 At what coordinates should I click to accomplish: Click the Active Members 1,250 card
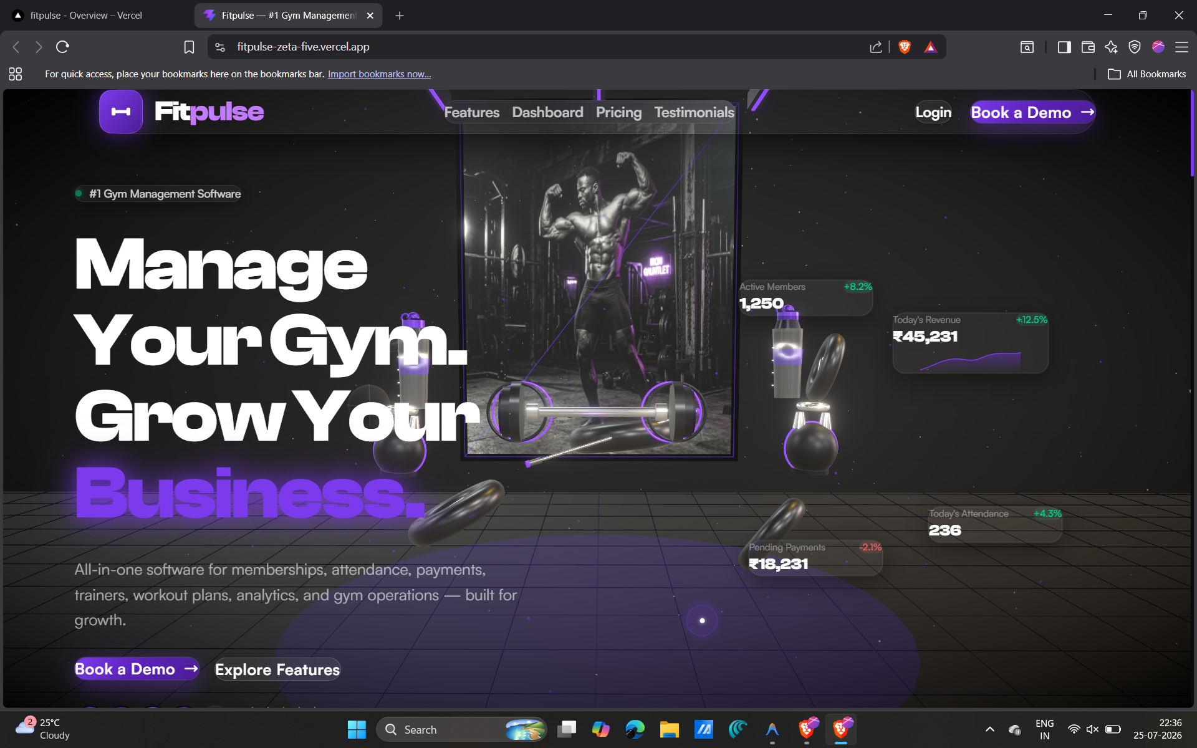(805, 297)
